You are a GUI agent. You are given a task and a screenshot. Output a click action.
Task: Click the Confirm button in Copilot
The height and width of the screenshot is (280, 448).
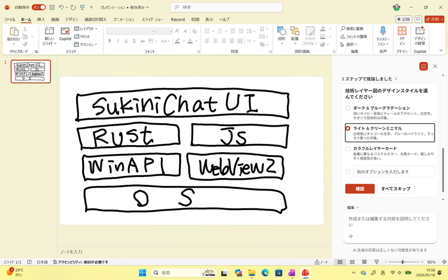(360, 189)
